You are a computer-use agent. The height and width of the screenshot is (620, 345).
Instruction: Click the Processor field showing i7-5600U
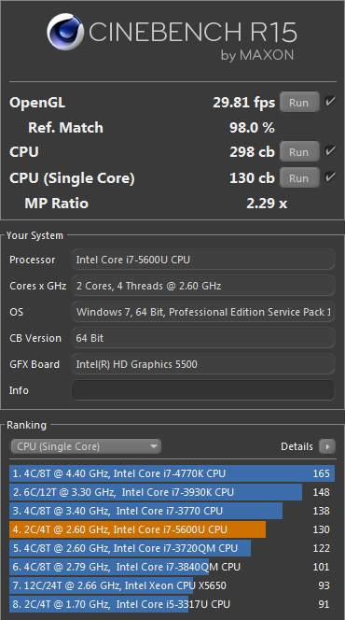(x=203, y=260)
